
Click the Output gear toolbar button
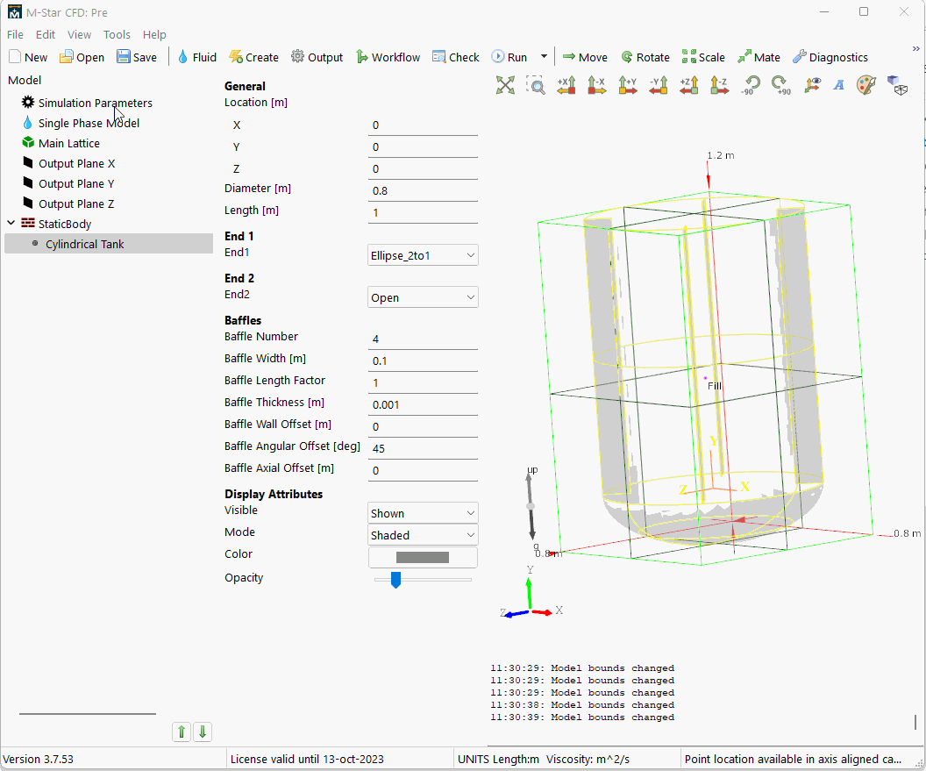tap(317, 57)
